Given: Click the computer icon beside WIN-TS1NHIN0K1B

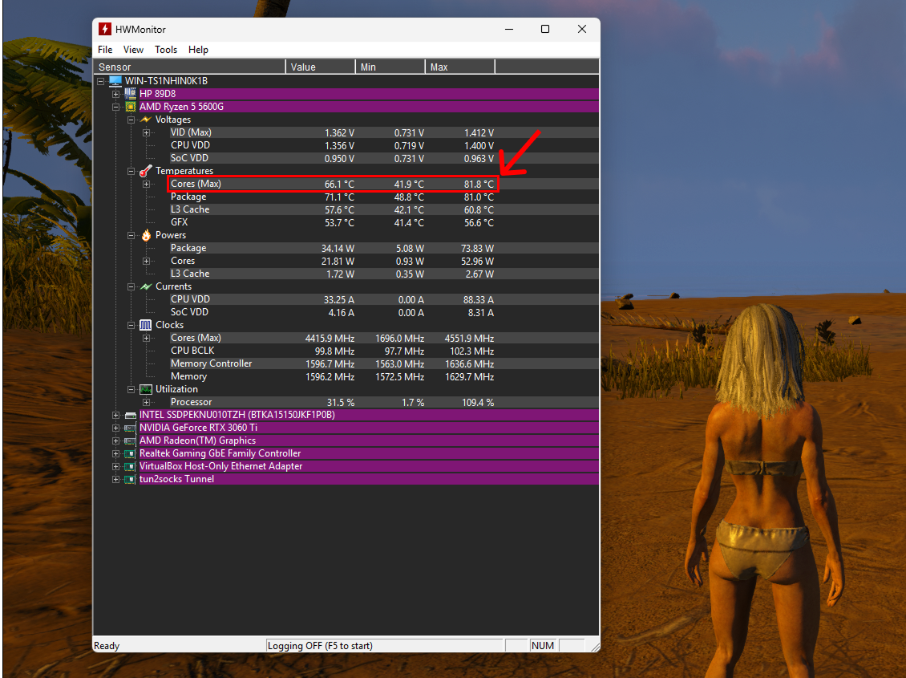Looking at the screenshot, I should [x=115, y=81].
